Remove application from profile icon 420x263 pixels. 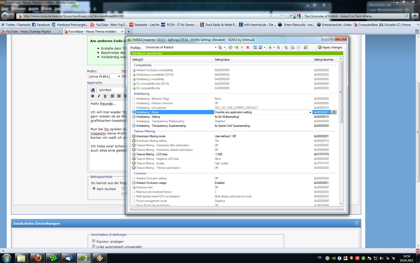(x=260, y=47)
